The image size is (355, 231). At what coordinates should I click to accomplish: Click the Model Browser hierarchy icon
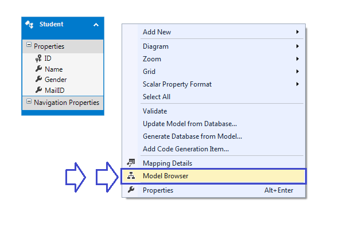click(x=131, y=176)
